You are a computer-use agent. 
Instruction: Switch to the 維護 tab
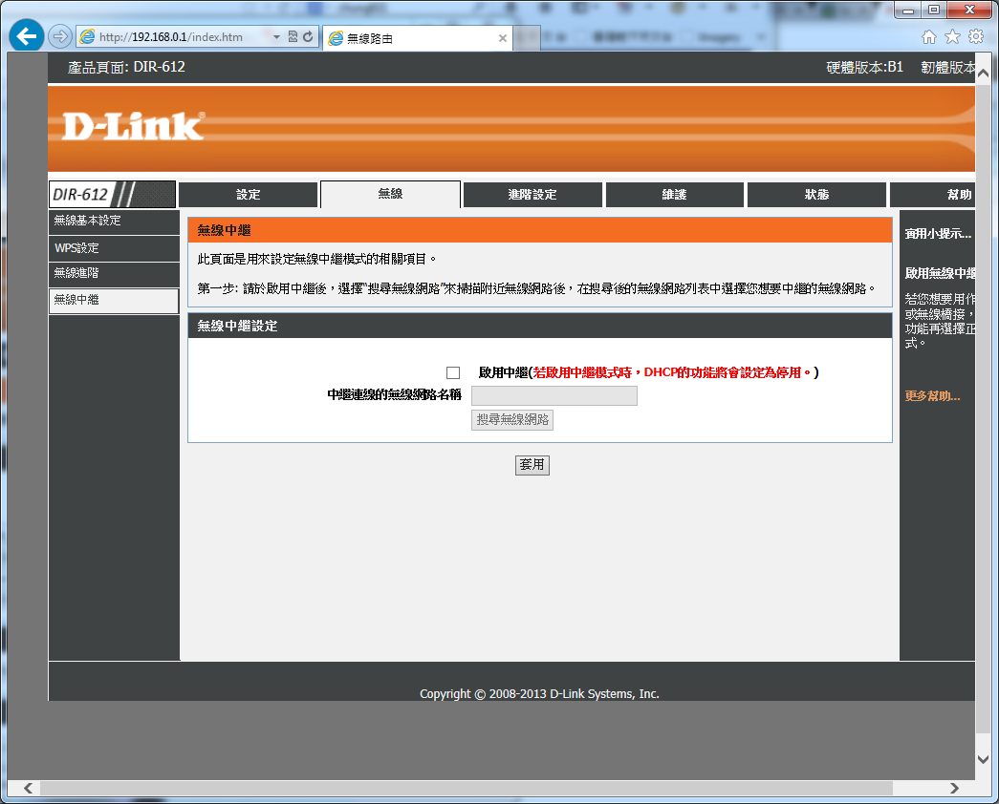674,195
